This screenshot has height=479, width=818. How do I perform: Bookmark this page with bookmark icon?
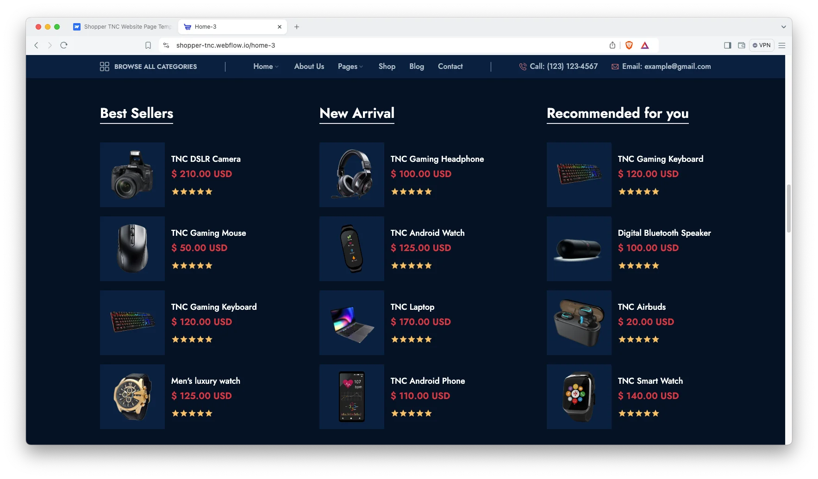coord(148,45)
